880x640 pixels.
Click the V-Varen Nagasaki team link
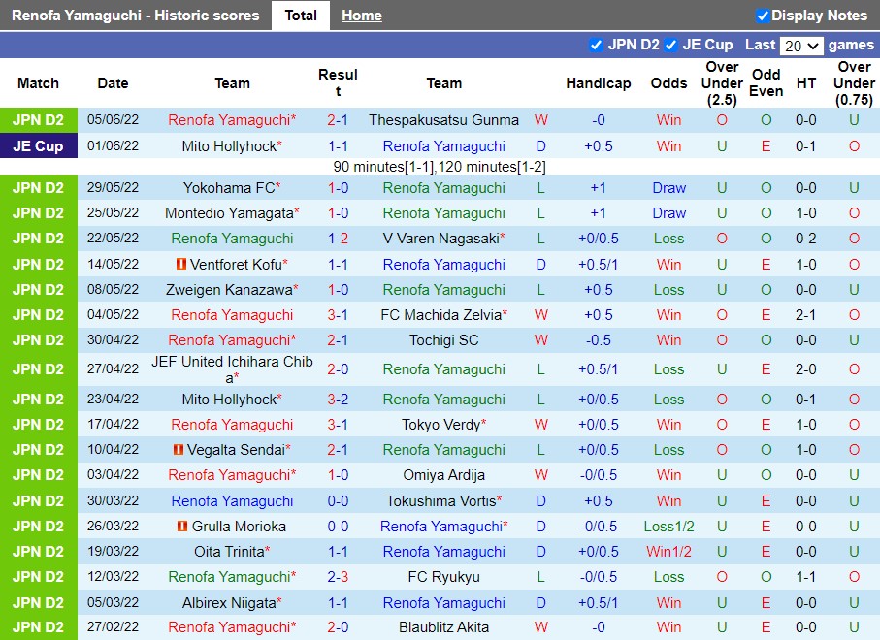pyautogui.click(x=443, y=239)
